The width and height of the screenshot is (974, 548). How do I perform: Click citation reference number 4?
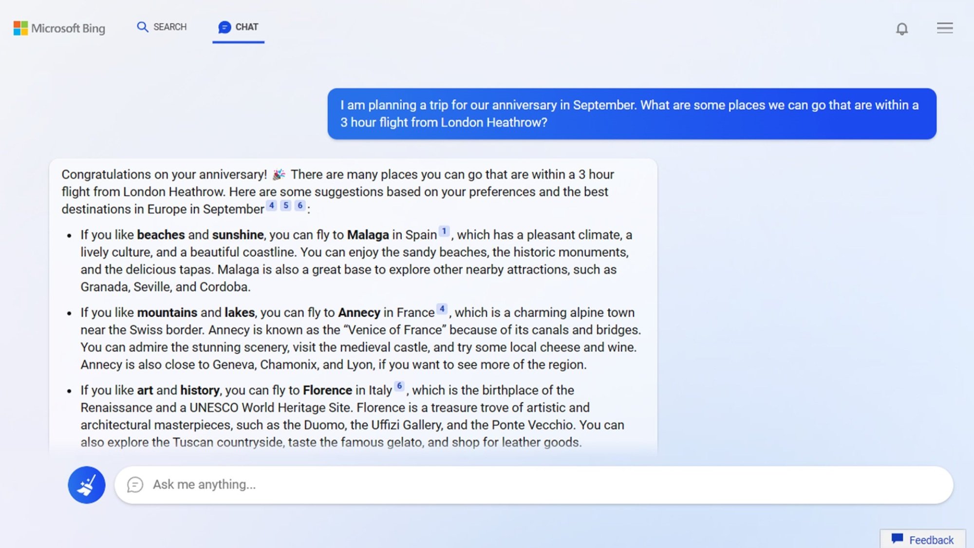pyautogui.click(x=272, y=206)
